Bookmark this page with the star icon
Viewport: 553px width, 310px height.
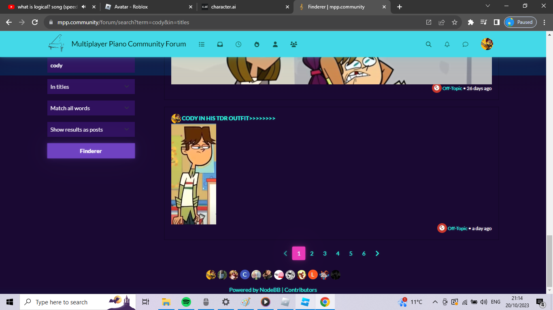(x=455, y=22)
